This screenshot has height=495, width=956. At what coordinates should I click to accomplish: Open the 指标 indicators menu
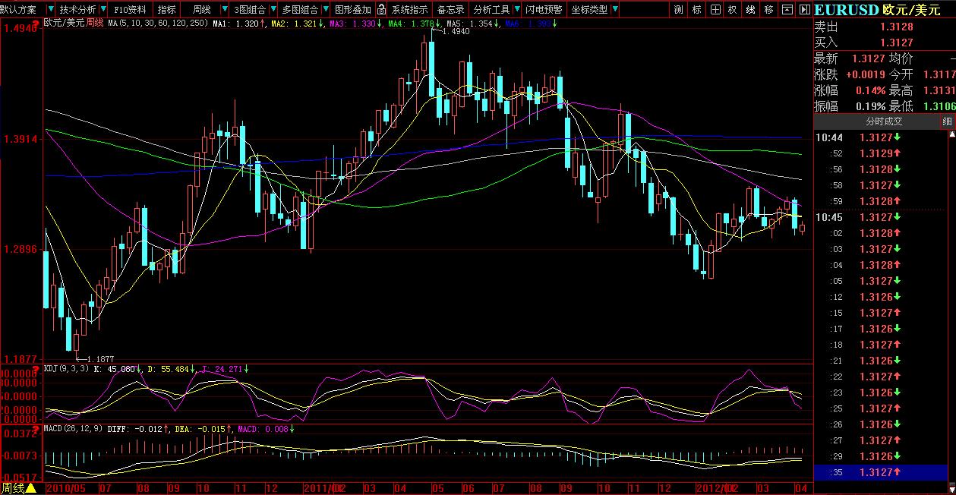pyautogui.click(x=166, y=10)
